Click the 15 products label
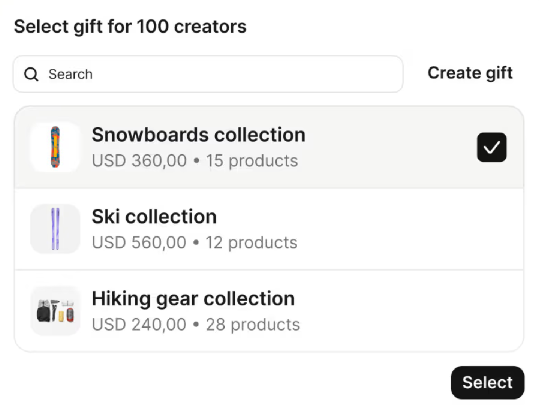This screenshot has width=539, height=413. 252,161
